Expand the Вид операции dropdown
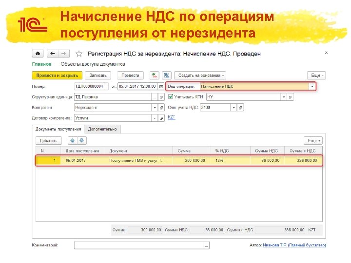The image size is (351, 263). (312, 86)
